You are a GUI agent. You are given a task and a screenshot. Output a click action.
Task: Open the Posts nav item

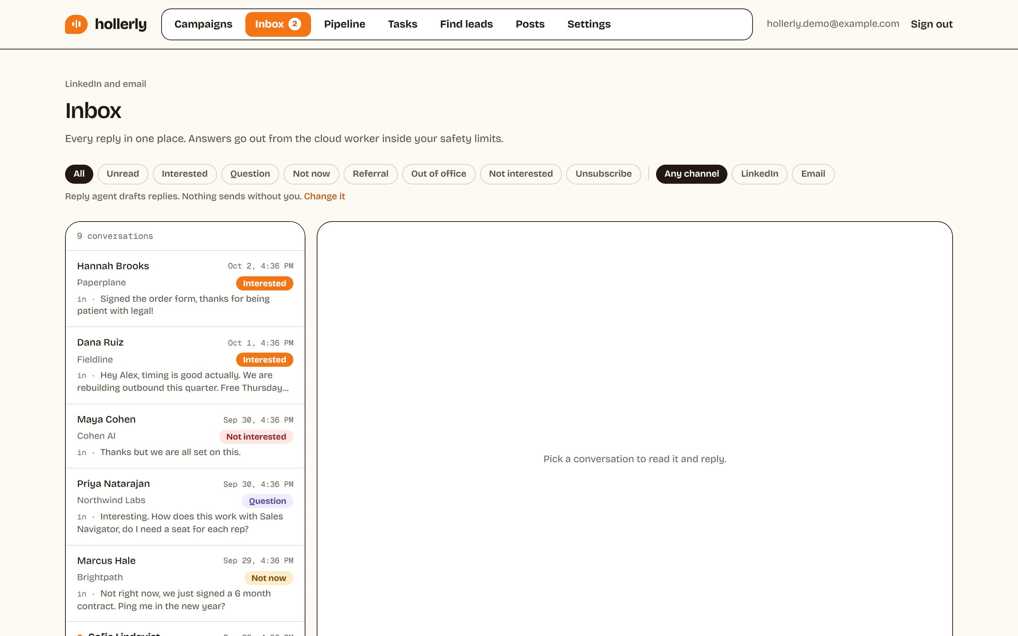point(530,24)
